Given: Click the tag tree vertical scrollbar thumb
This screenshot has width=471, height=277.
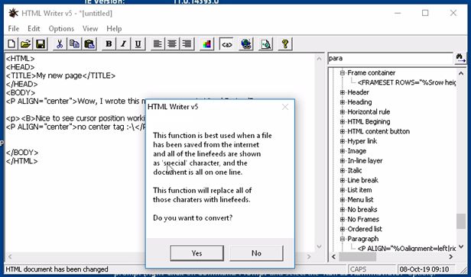Looking at the screenshot, I should [461, 221].
